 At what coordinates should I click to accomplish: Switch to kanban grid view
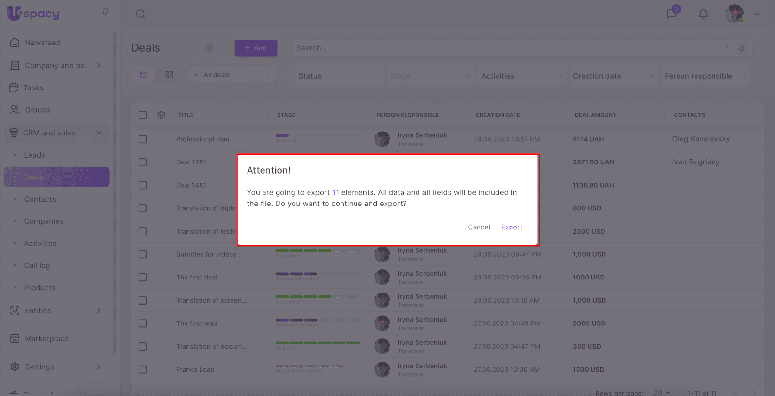click(x=169, y=75)
